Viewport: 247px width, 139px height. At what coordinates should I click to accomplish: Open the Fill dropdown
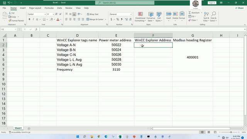pos(192,16)
